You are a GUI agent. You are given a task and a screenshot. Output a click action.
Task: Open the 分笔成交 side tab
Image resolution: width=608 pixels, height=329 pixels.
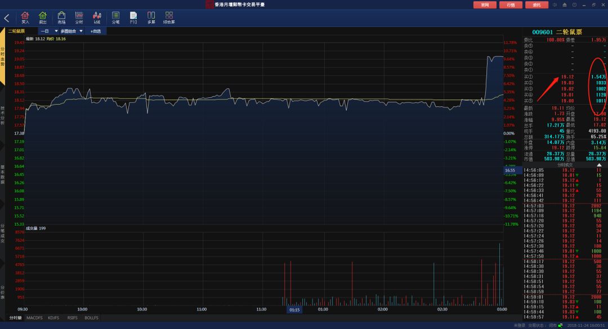[2, 233]
